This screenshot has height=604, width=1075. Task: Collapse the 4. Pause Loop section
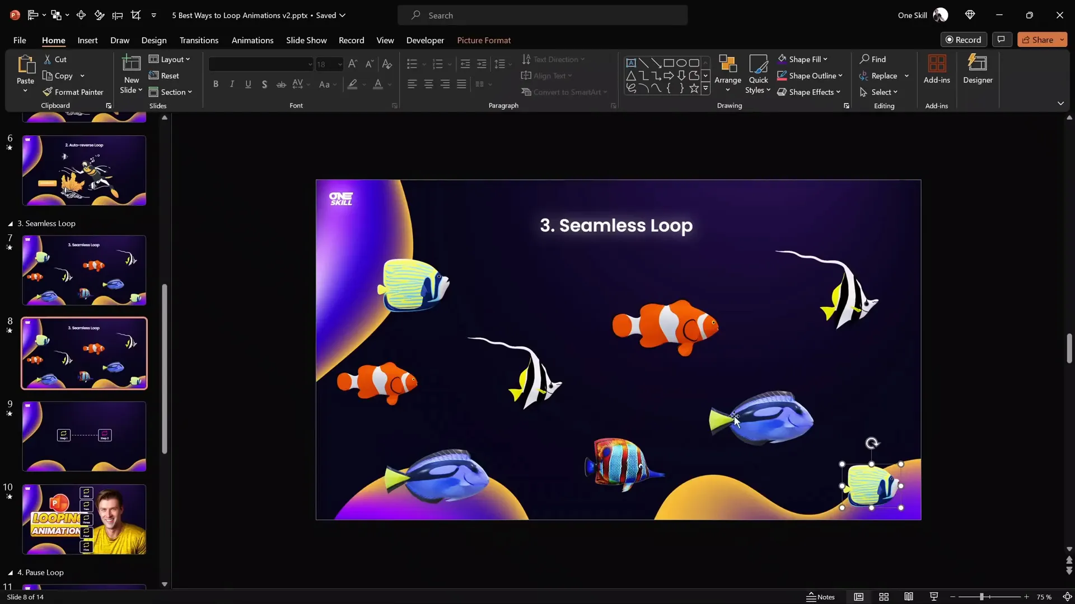10,573
